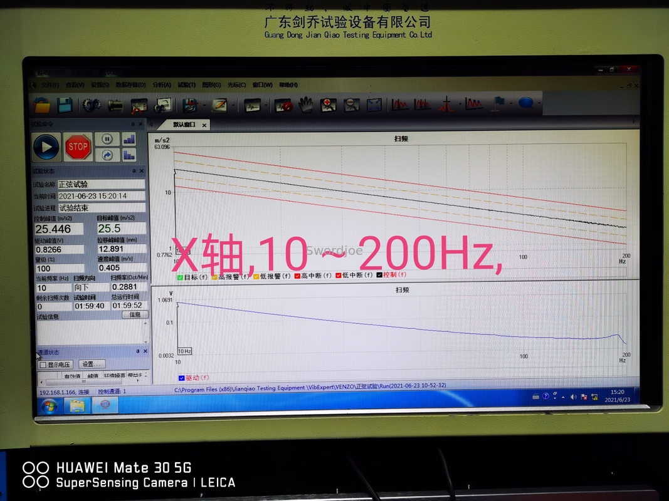
Task: Click the pause test icon
Action: (107, 139)
